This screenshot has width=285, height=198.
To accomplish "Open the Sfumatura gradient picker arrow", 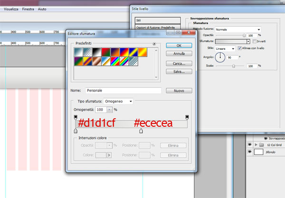I will pos(248,41).
